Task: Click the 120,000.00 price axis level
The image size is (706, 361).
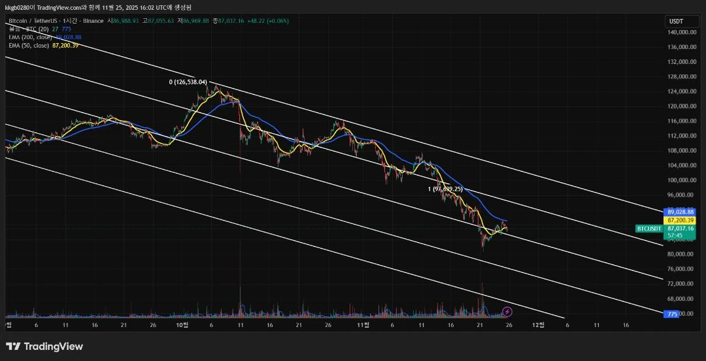Action: tap(683, 106)
